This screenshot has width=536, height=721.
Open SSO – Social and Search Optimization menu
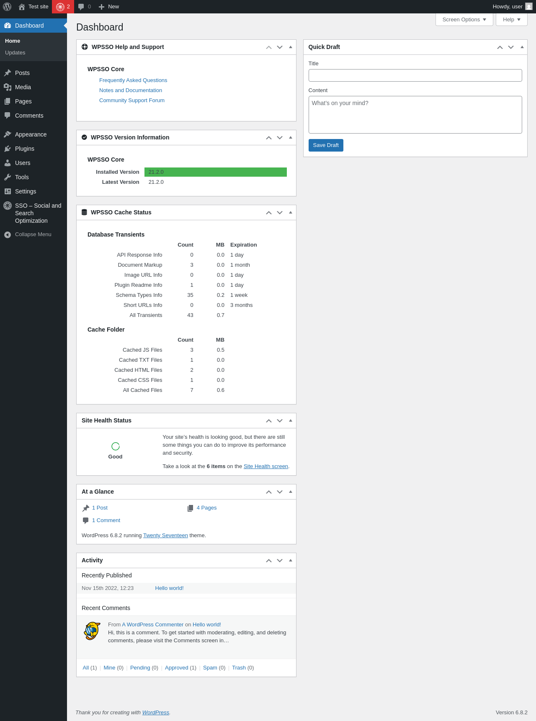click(33, 213)
